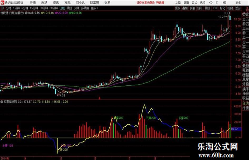Open the 交易 menu
249x160 pixels.
pos(107,3)
